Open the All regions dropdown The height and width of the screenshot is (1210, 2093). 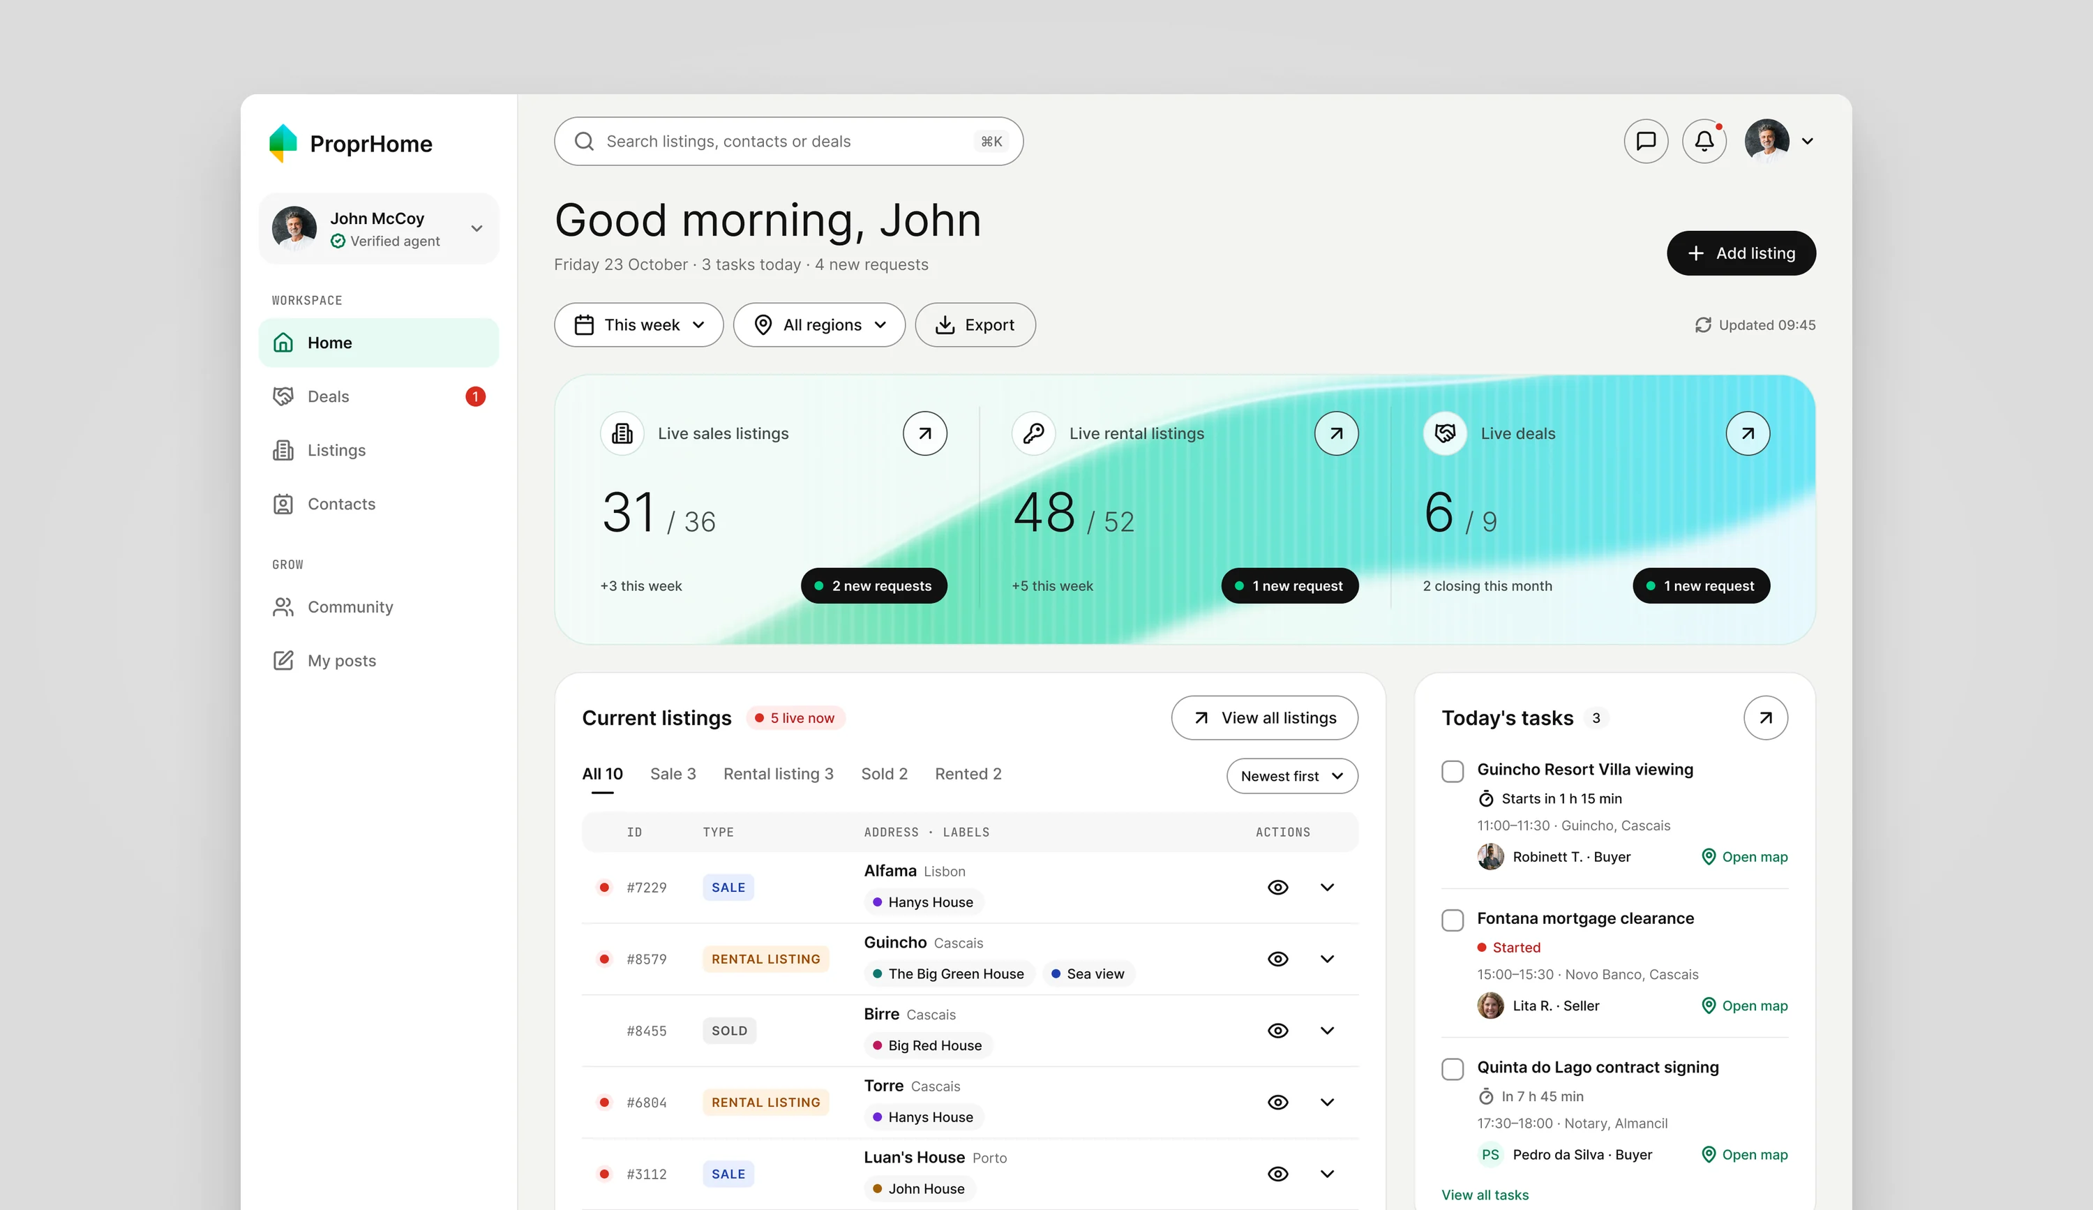pyautogui.click(x=819, y=324)
